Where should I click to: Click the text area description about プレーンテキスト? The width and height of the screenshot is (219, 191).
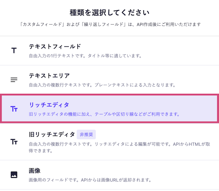click(102, 85)
